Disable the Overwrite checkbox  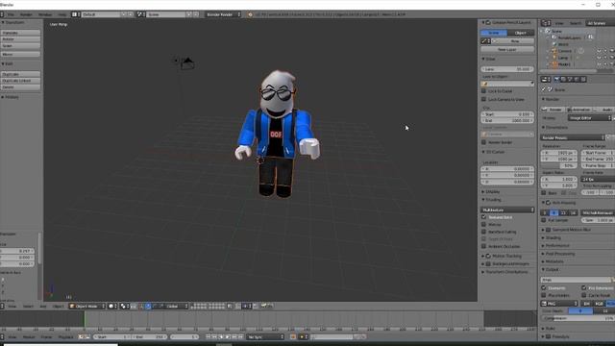[x=544, y=288]
